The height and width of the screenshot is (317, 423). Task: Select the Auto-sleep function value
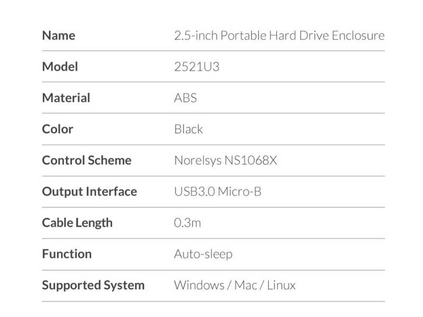click(203, 255)
